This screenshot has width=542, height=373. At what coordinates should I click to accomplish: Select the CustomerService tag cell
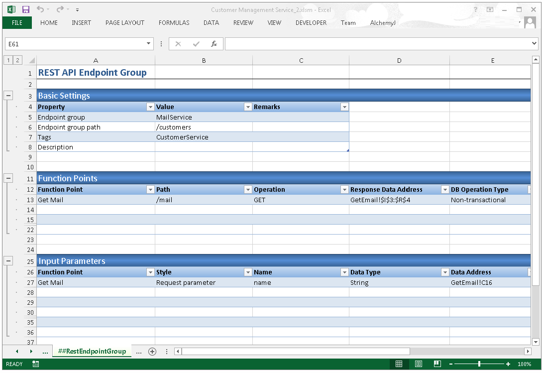[204, 137]
